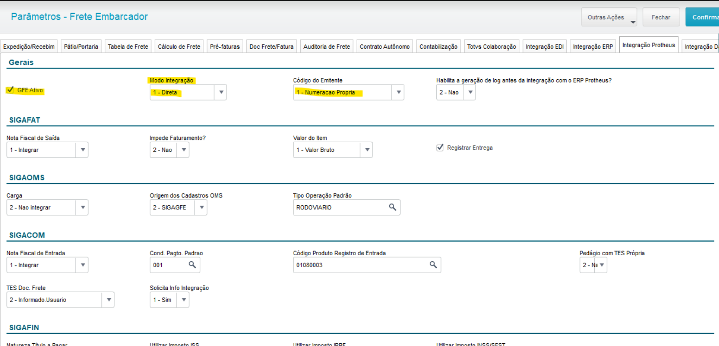
Task: Toggle the Registrar Entrega checkbox
Action: pos(440,148)
